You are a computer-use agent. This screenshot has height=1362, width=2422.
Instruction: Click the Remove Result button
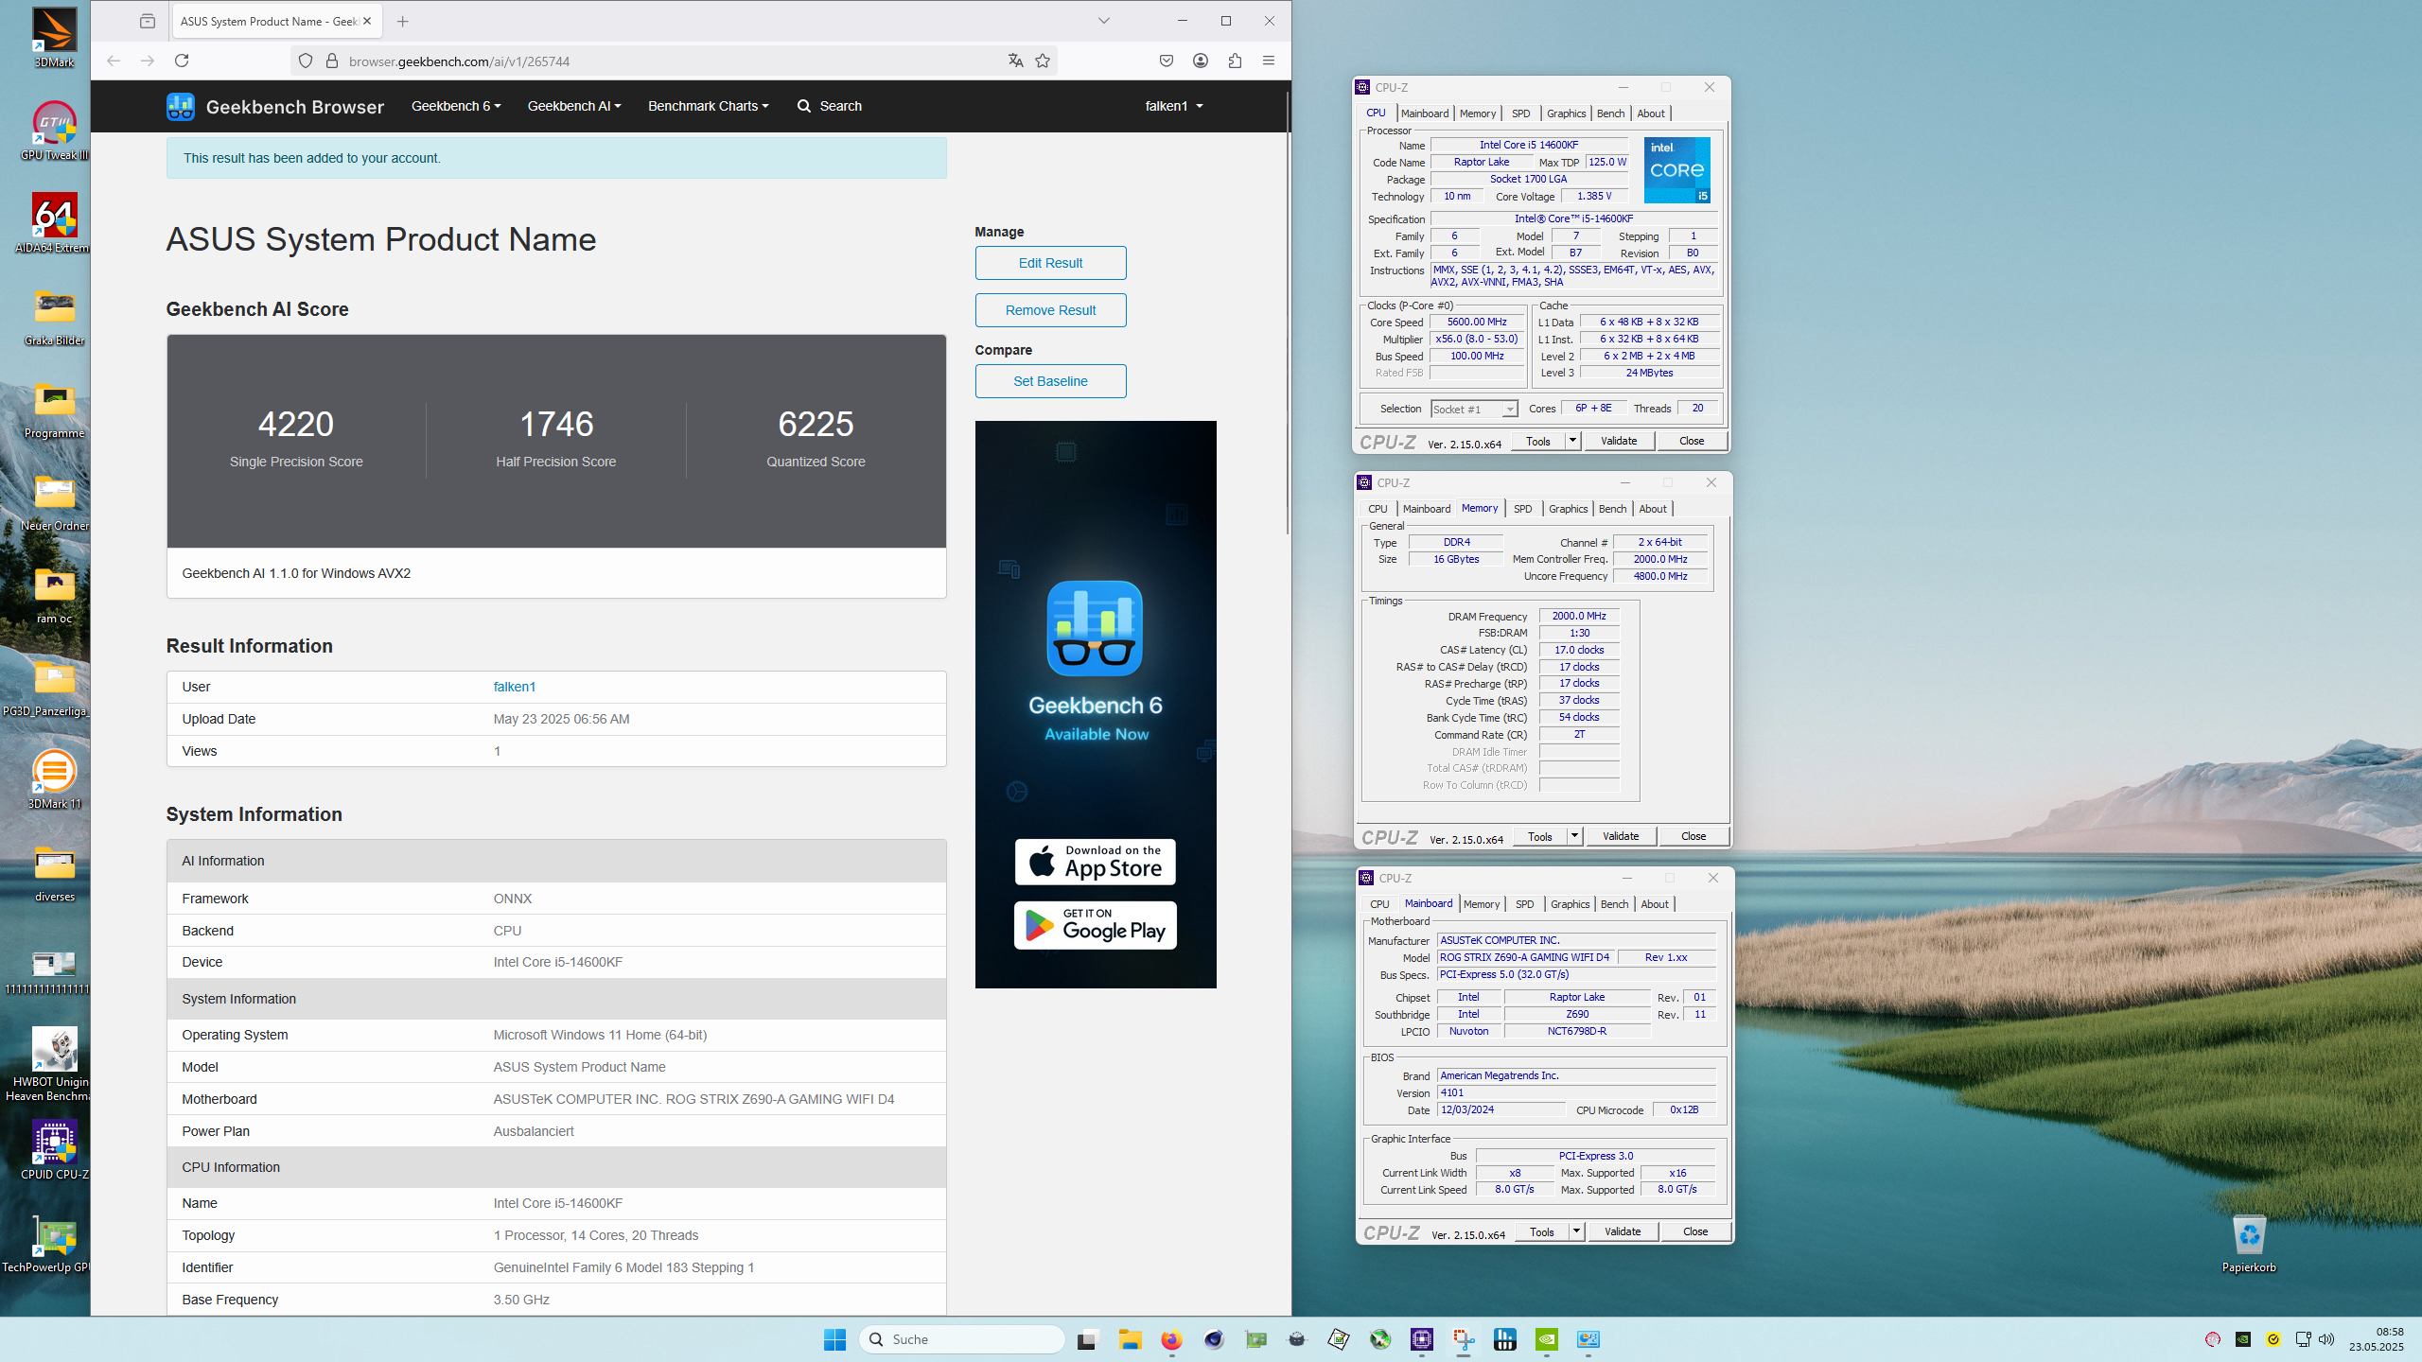pyautogui.click(x=1050, y=310)
